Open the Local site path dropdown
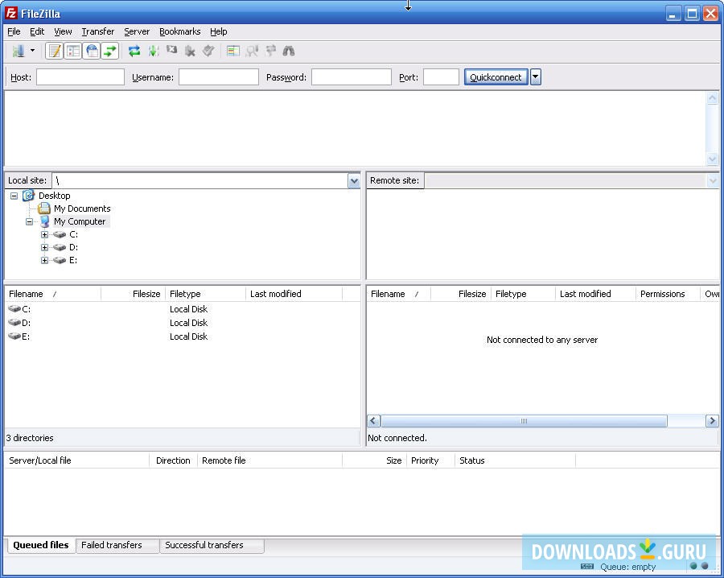724x578 pixels. 354,181
